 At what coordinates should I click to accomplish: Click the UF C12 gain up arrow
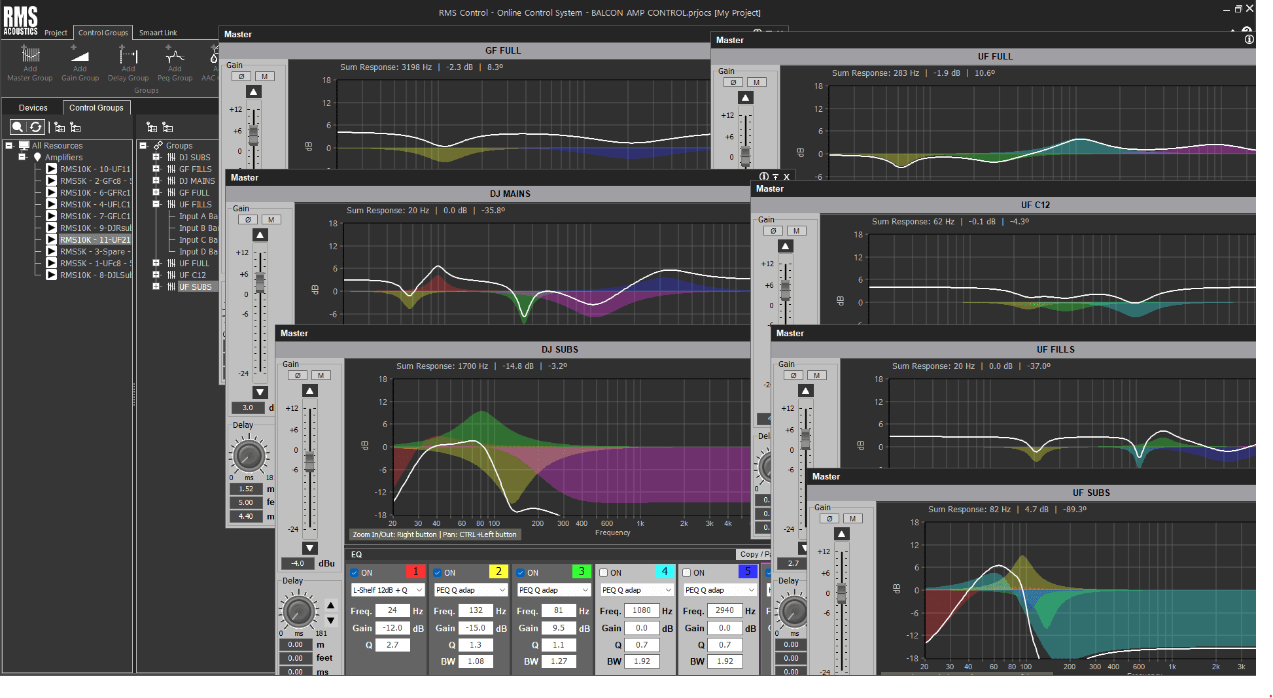tap(786, 246)
